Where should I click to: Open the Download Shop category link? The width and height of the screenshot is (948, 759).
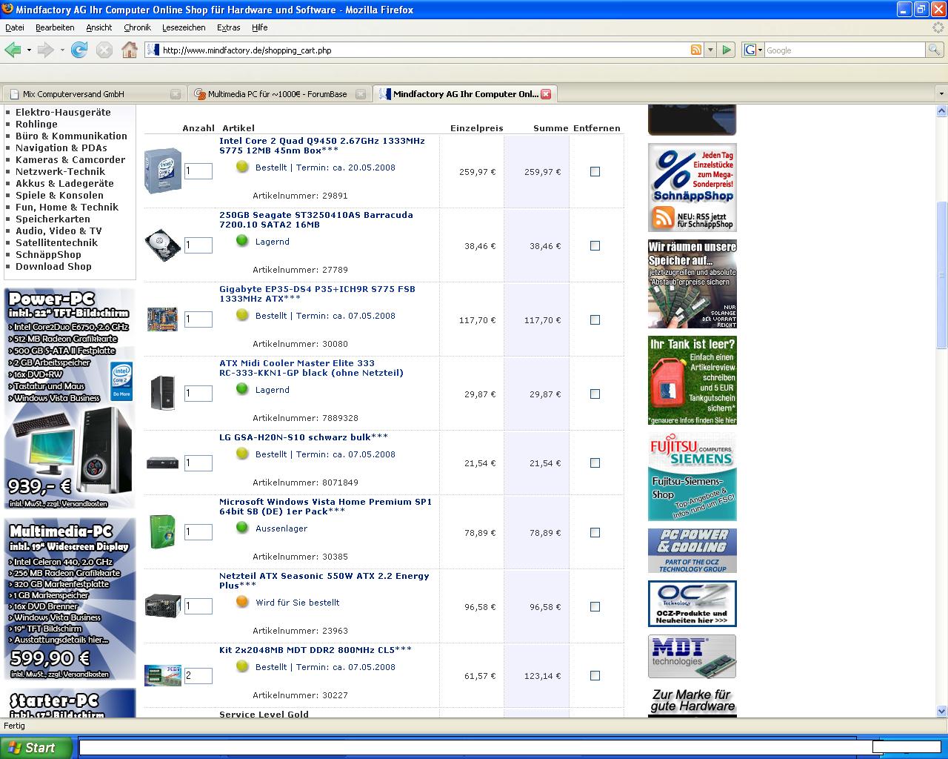[53, 266]
